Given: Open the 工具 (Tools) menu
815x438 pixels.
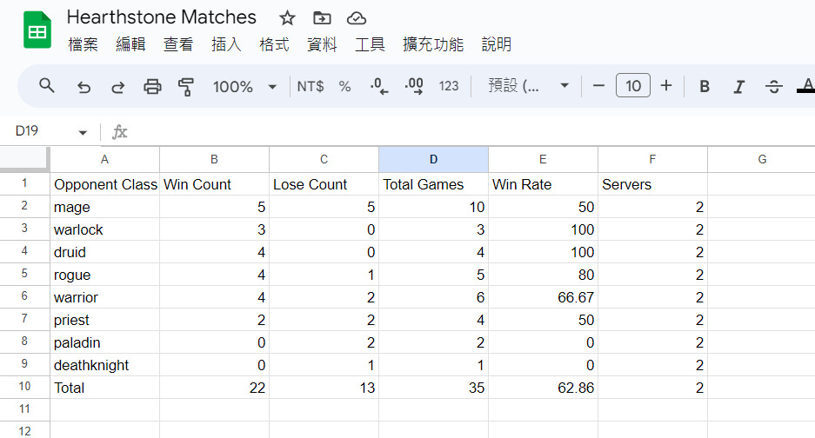Looking at the screenshot, I should click(x=370, y=44).
